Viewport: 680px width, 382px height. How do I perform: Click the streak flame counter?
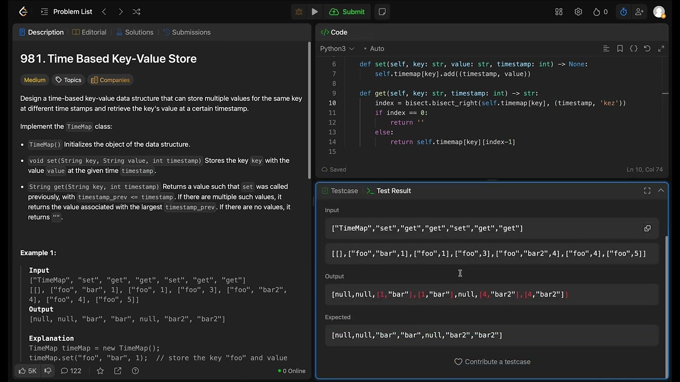point(600,12)
